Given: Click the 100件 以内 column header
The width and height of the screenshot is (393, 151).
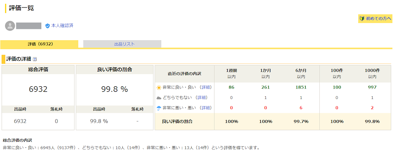Looking at the screenshot, I should [x=337, y=74].
